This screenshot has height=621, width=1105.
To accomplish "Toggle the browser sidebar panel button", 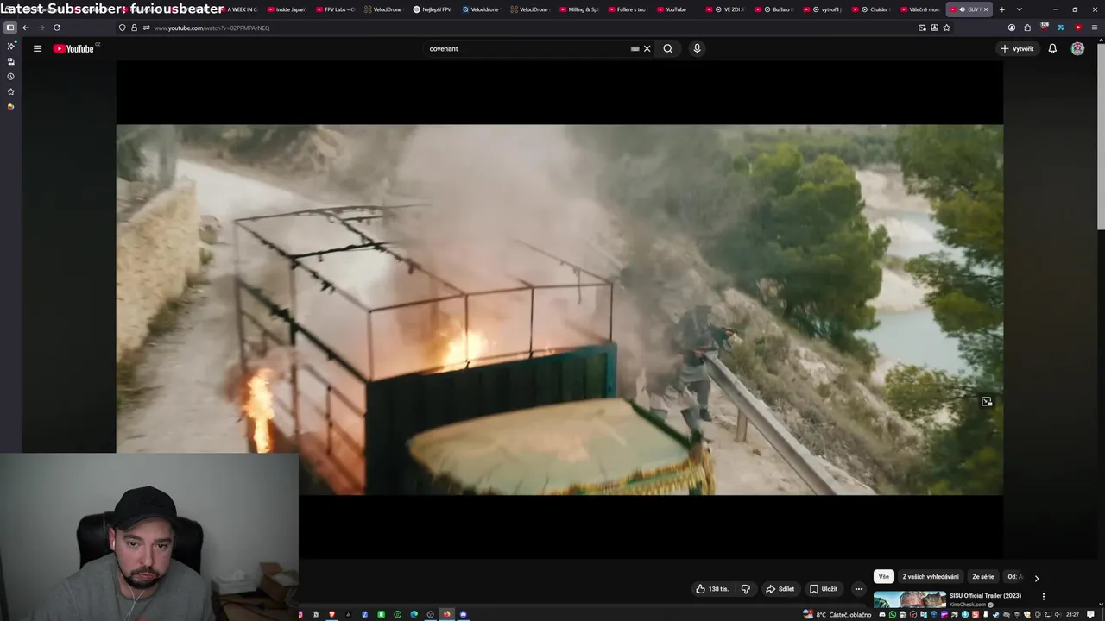I will tap(10, 28).
